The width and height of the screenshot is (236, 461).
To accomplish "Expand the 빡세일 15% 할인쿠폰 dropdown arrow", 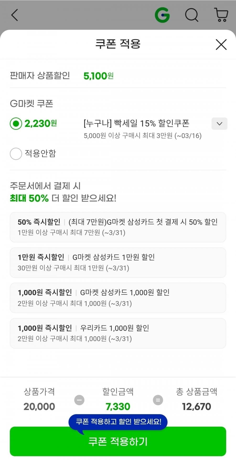I will pos(219,123).
